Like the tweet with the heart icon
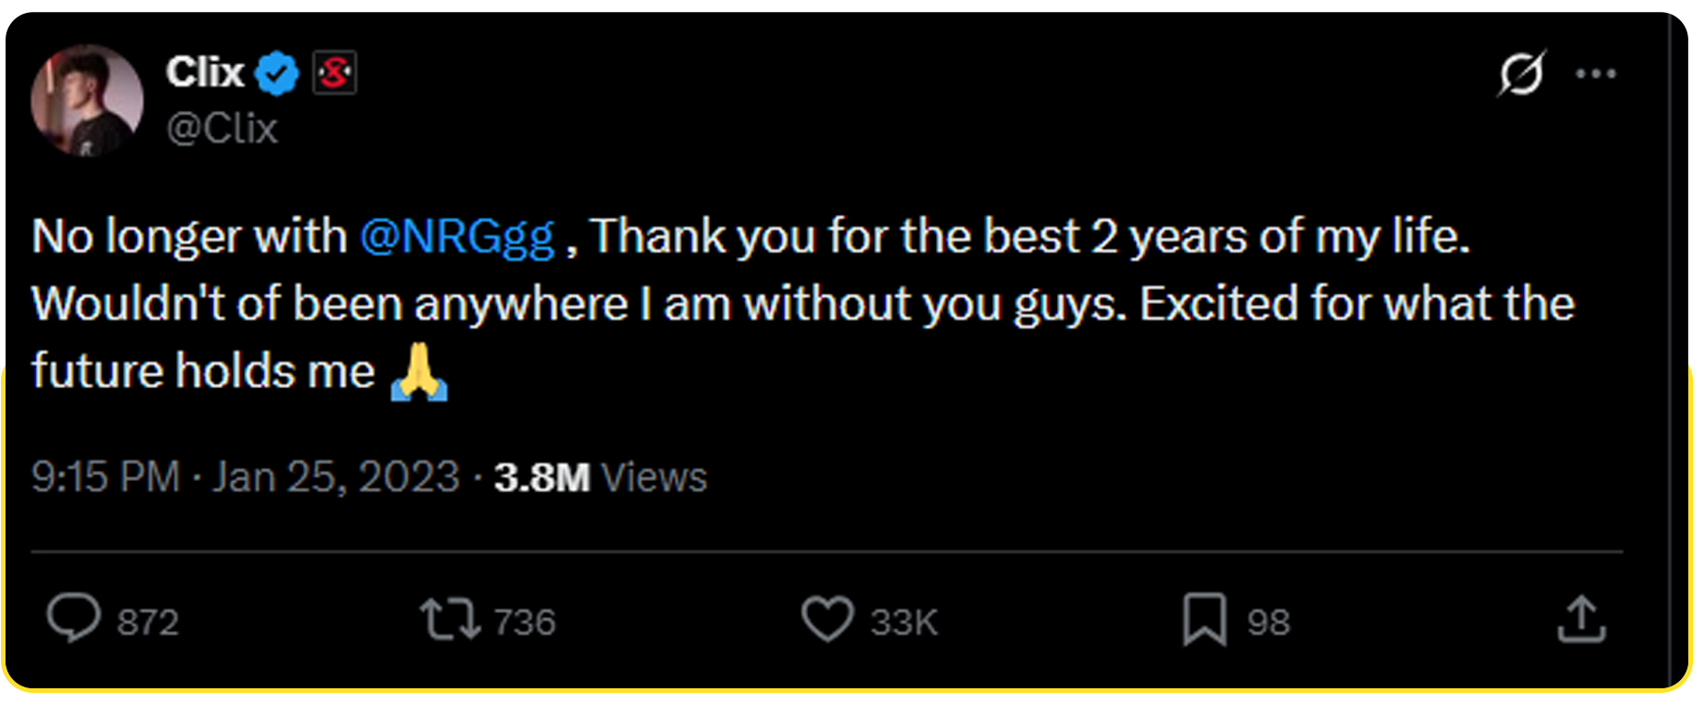 point(828,619)
